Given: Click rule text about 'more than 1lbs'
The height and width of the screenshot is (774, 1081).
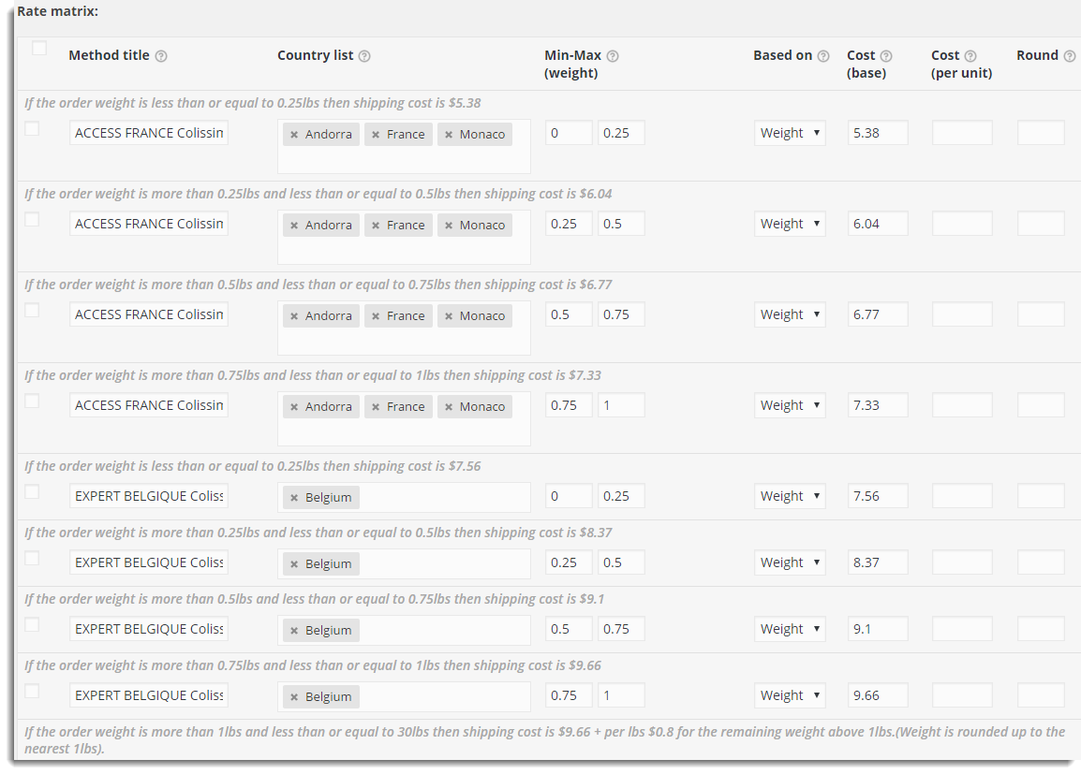Looking at the screenshot, I should coord(544,740).
